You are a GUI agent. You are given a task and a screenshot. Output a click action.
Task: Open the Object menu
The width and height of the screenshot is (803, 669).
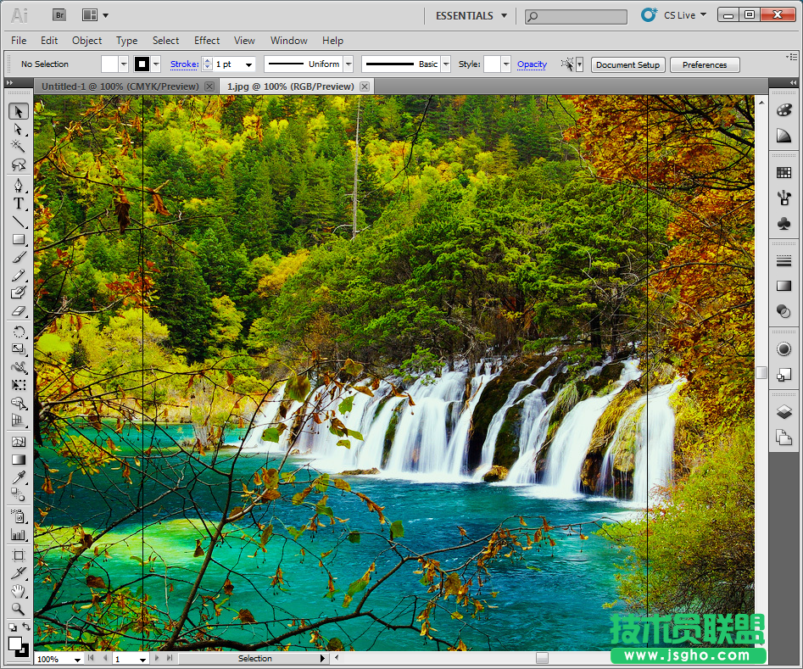click(86, 41)
